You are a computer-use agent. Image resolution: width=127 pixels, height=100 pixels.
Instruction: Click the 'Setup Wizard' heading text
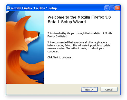[73, 22]
